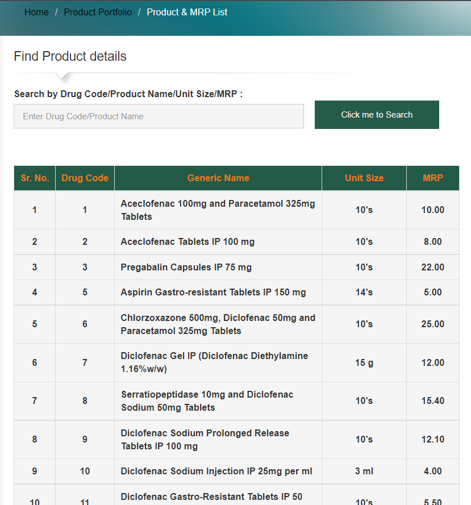The image size is (471, 505).
Task: Click the 22.00 MRP cell for Pregabalin
Action: (432, 267)
